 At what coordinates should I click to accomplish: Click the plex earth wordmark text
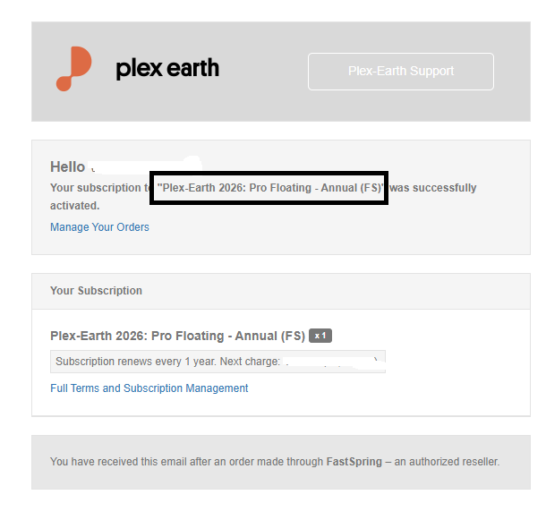167,68
